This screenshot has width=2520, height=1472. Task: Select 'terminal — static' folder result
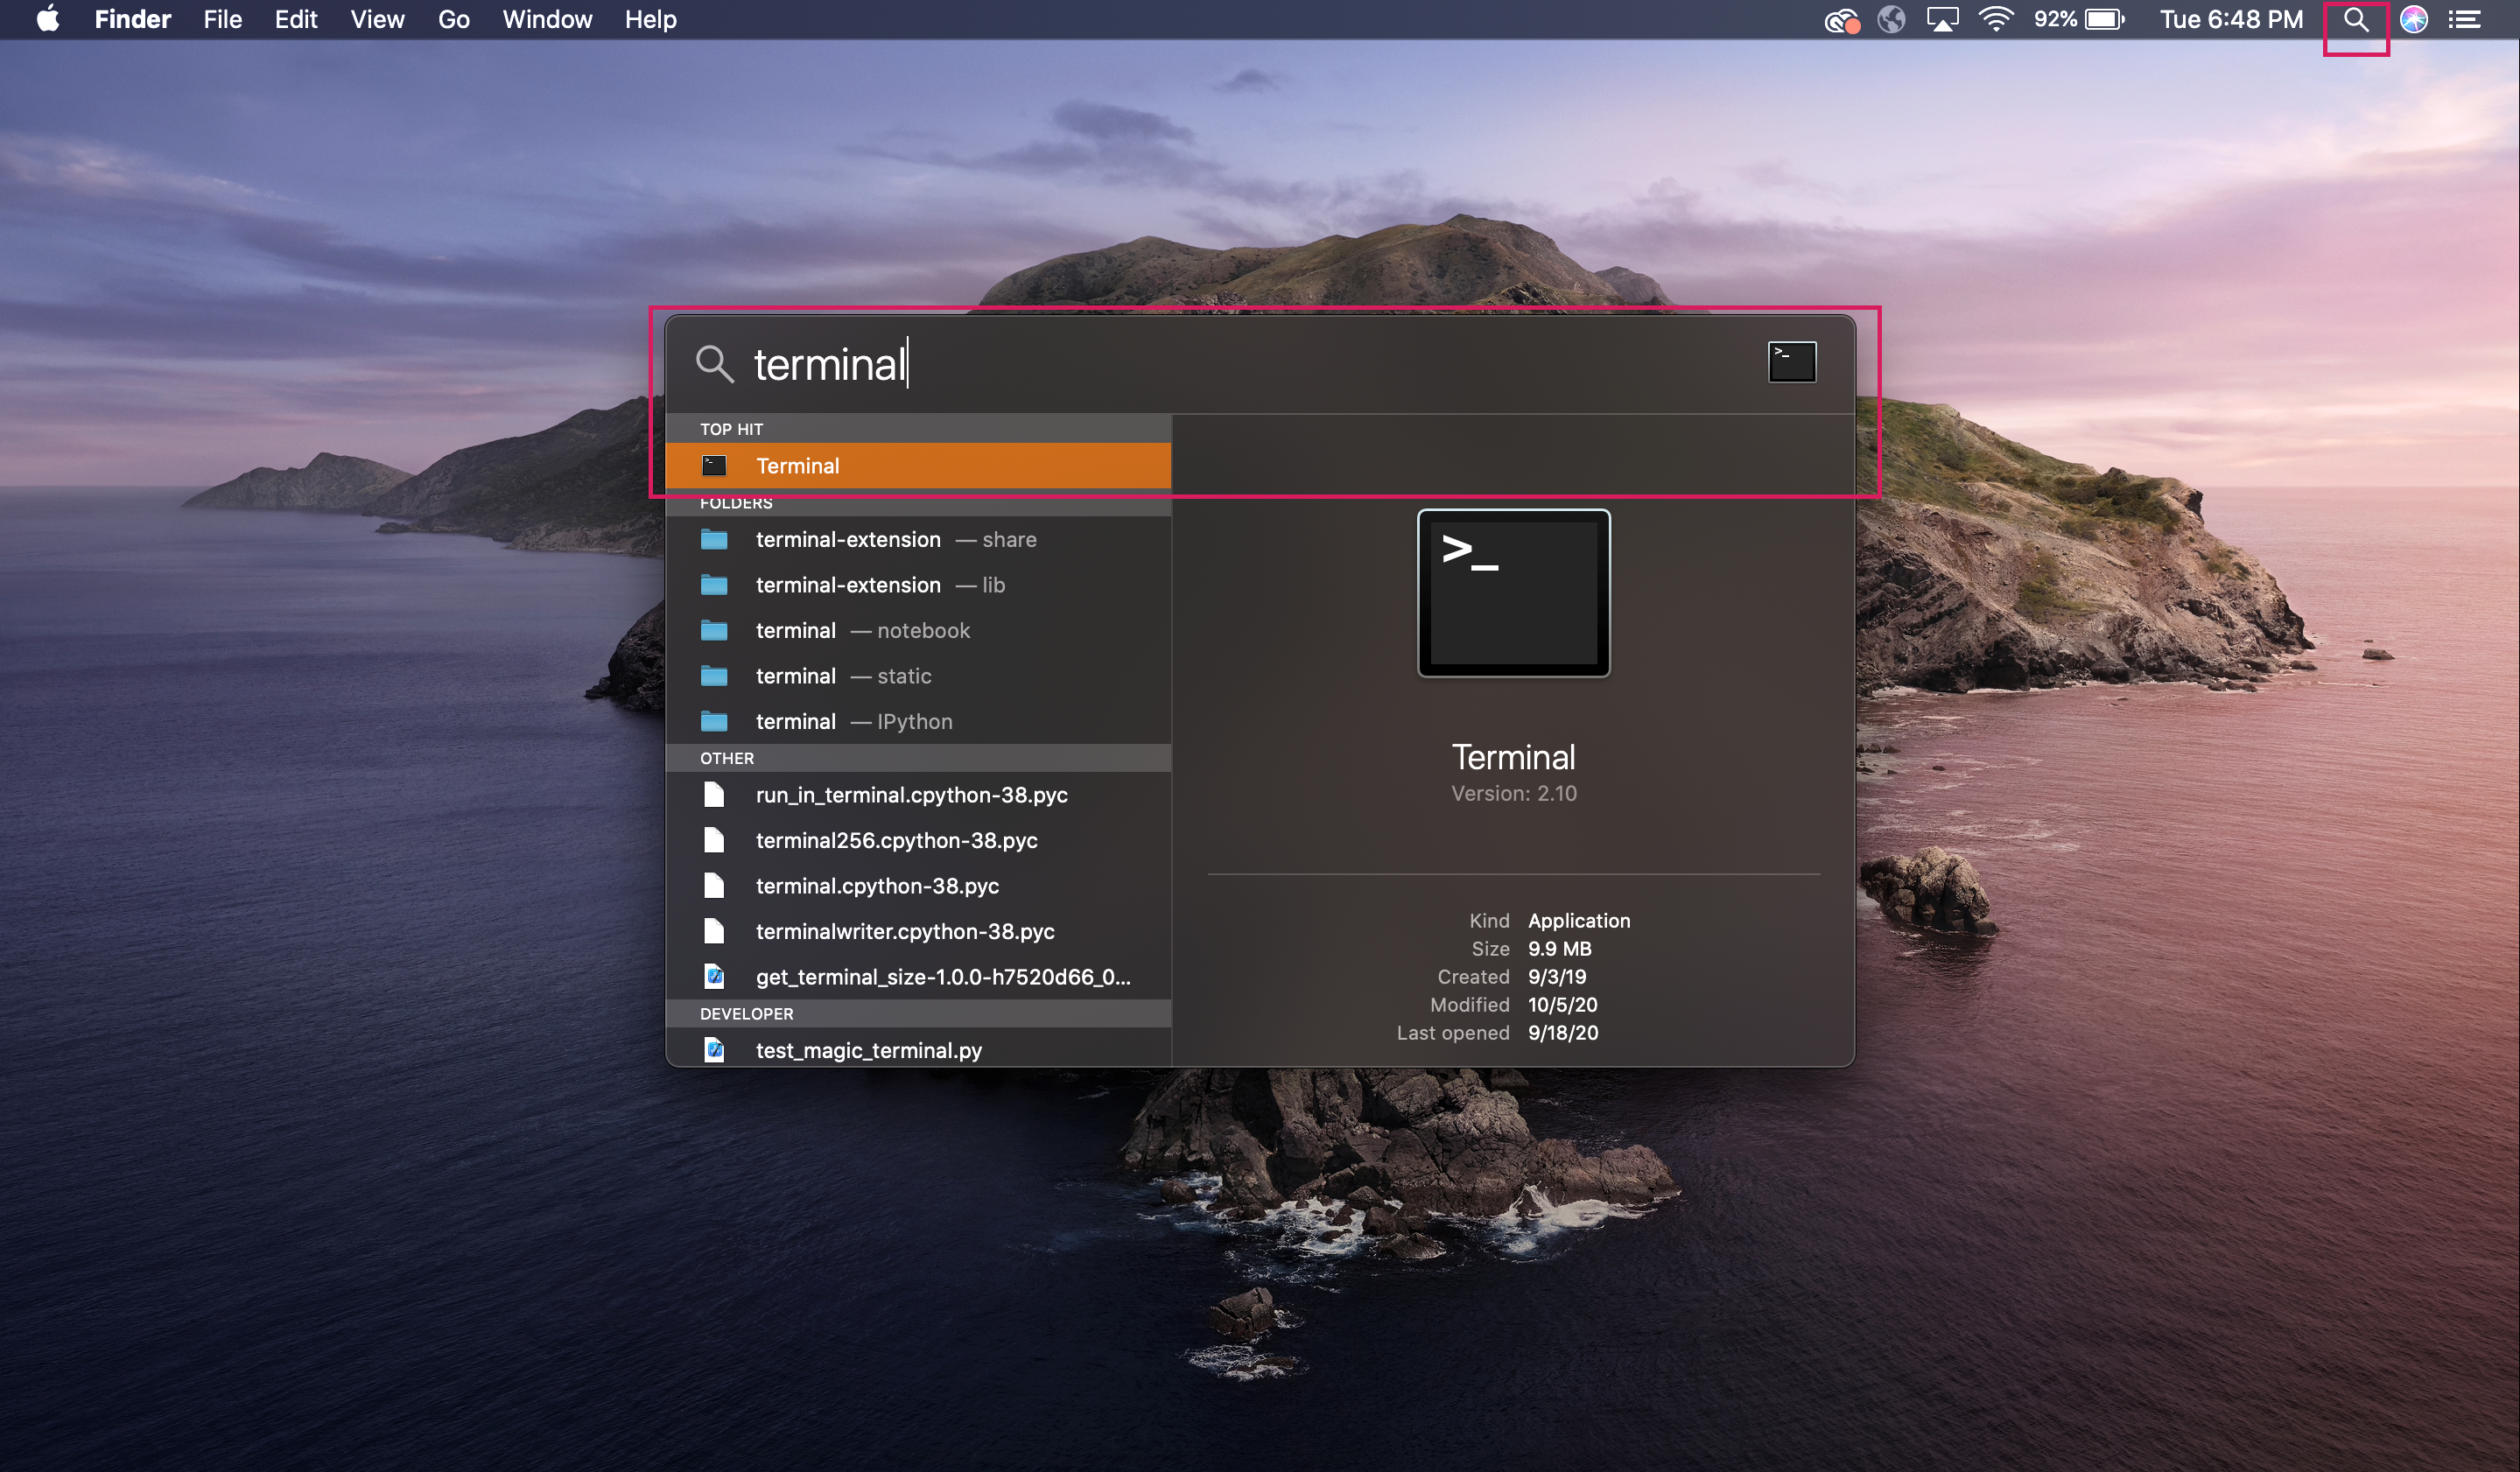918,676
